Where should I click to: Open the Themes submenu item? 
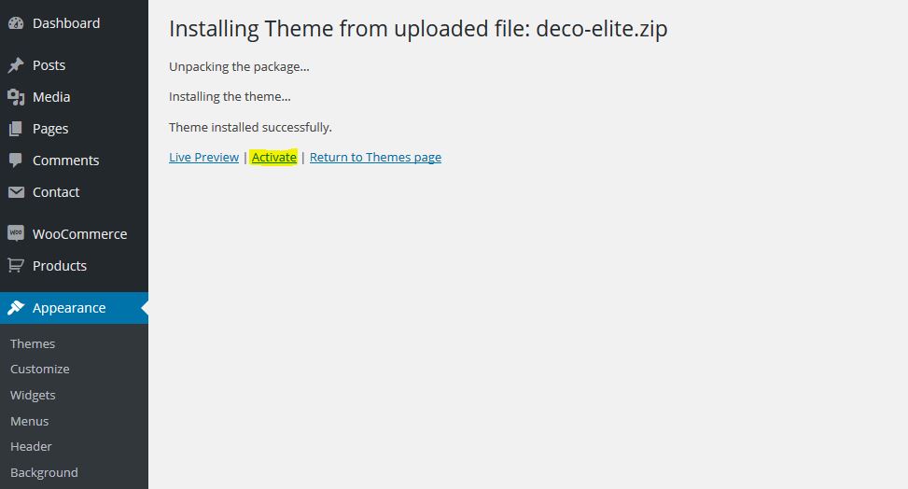pyautogui.click(x=33, y=343)
